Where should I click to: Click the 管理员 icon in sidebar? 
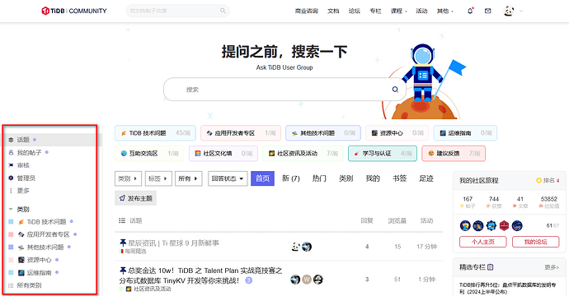point(11,178)
